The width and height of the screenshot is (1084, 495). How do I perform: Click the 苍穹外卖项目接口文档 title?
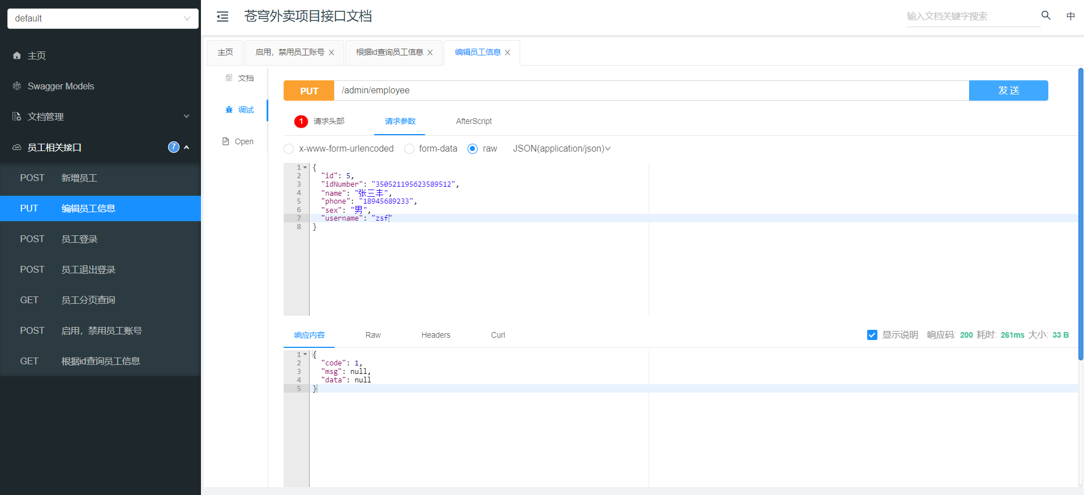pyautogui.click(x=308, y=16)
